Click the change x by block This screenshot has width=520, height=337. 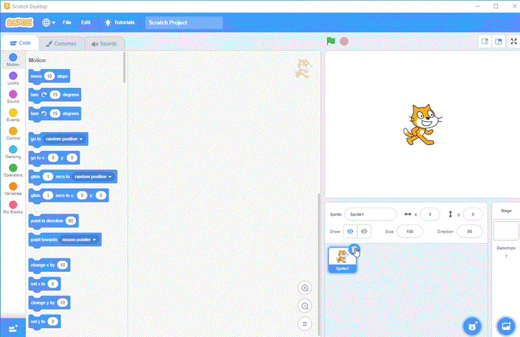coord(42,265)
